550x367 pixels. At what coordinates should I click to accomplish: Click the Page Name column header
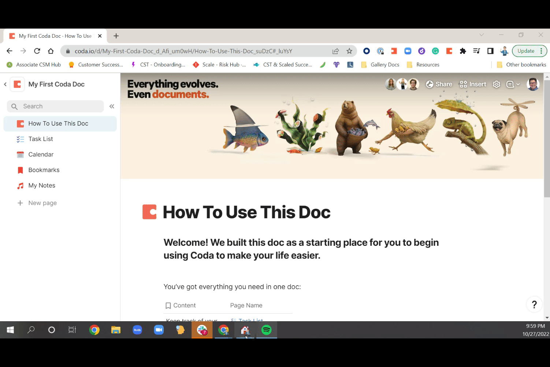point(246,305)
